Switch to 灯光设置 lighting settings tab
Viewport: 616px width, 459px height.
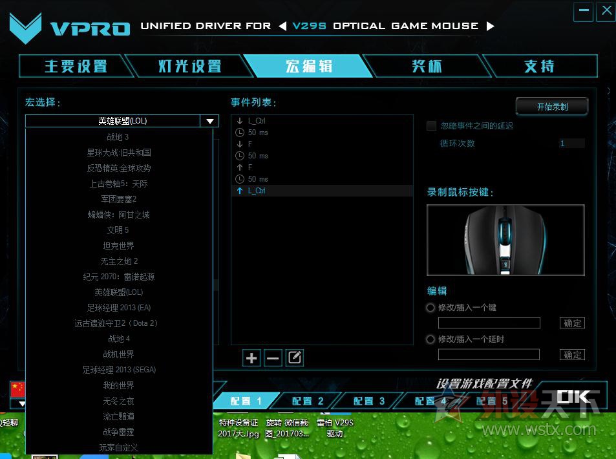[x=189, y=66]
